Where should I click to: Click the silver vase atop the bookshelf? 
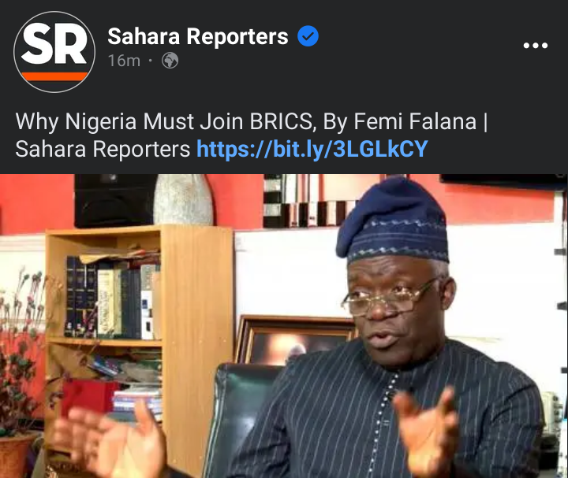[x=183, y=199]
